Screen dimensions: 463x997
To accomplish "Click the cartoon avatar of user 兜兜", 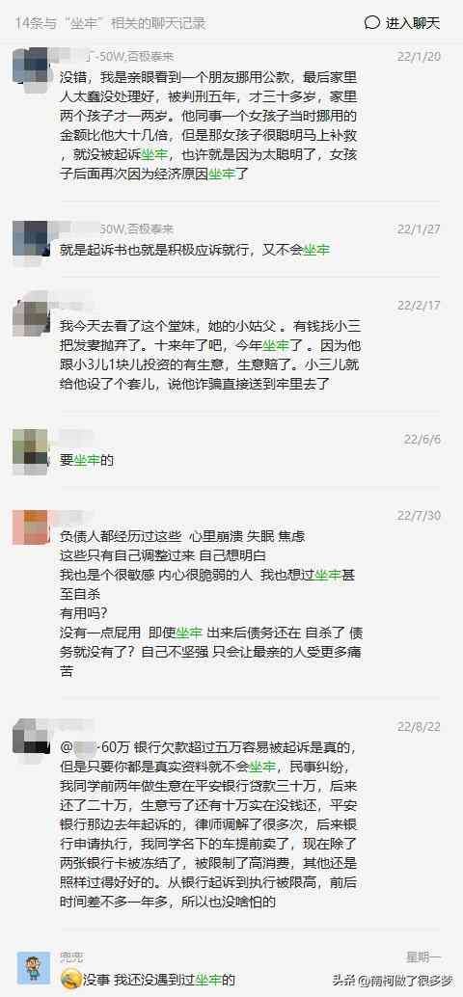I will [33, 968].
